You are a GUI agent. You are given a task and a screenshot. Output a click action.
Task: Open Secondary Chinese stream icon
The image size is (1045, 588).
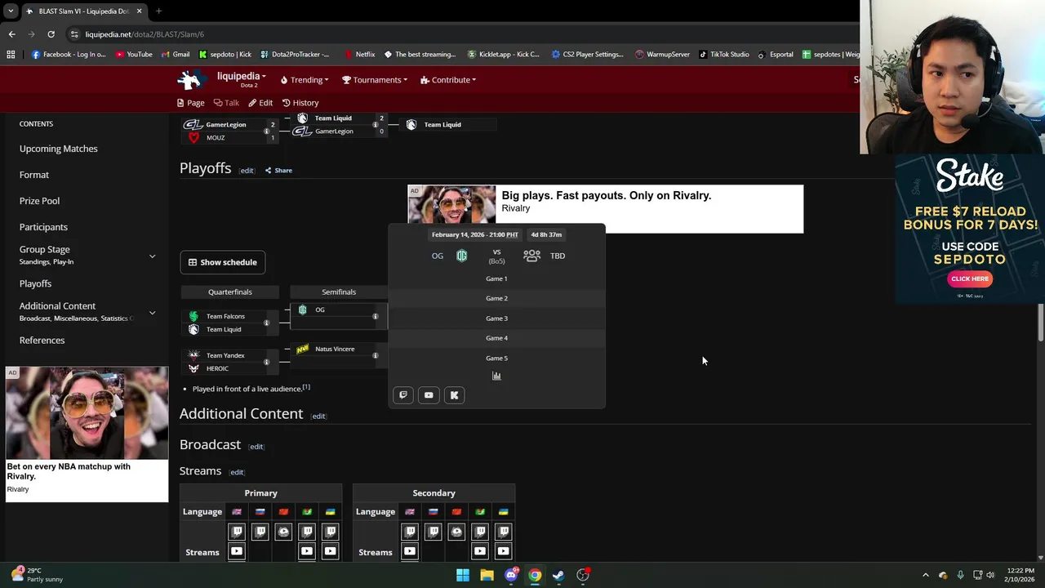456,532
